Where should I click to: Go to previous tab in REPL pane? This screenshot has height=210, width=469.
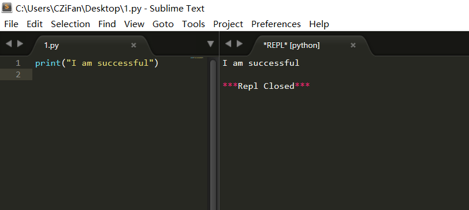click(x=228, y=44)
